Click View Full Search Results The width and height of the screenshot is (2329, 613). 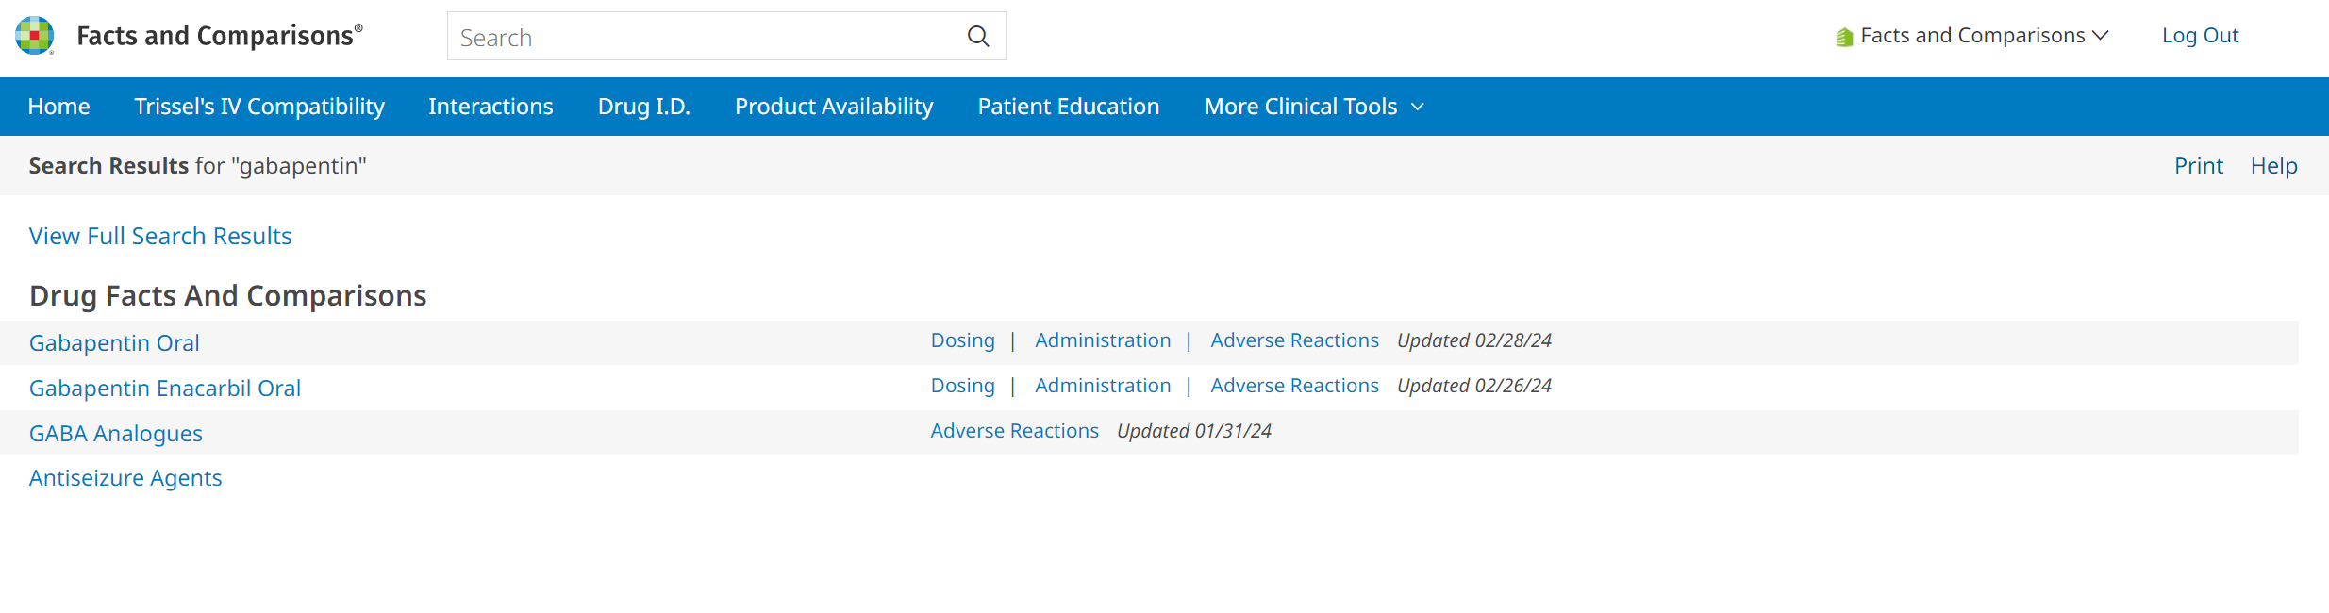[160, 236]
